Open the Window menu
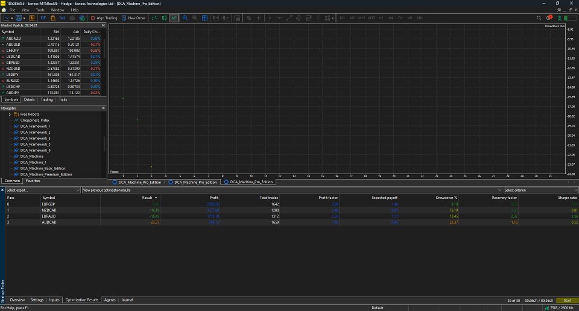 57,10
